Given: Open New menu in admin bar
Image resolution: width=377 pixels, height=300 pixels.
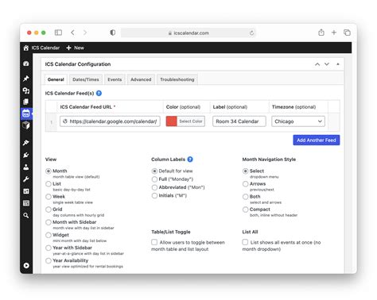Looking at the screenshot, I should tap(75, 48).
